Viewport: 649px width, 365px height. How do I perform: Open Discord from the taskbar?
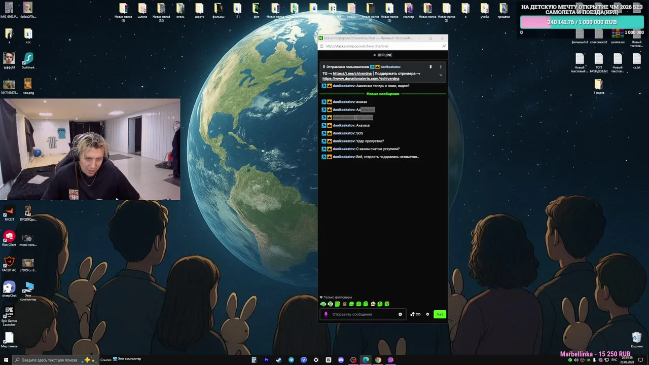[x=341, y=360]
